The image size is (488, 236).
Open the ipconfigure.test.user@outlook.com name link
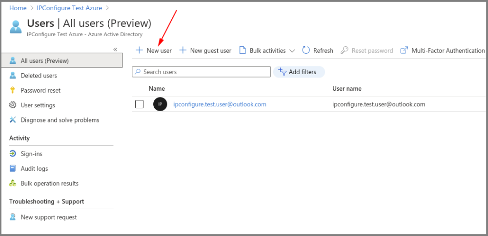tap(220, 104)
